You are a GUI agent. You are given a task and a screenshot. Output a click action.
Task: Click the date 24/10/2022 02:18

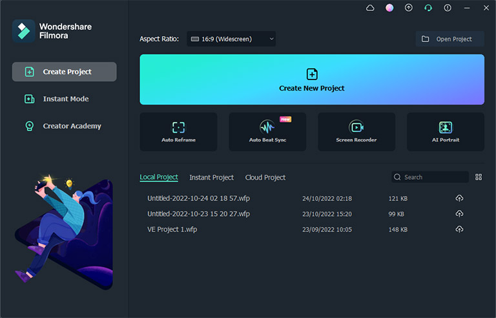tap(327, 198)
